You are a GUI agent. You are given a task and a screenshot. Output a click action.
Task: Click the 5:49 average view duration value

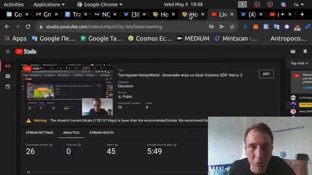(155, 151)
